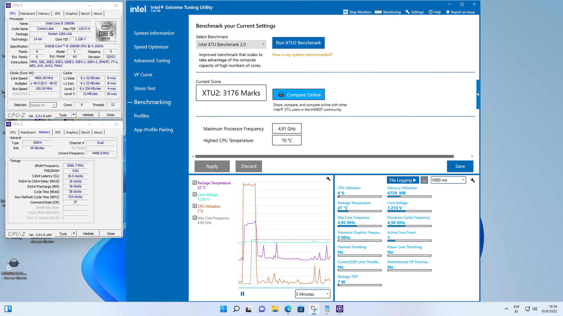Click Run XTU2 Benchmark button
Viewport: 563px width, 316px height.
coord(298,43)
